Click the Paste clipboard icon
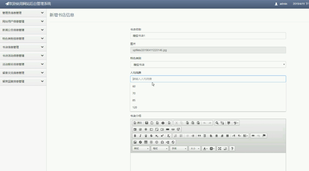Viewport: 309px width, 171px height. [x=187, y=123]
